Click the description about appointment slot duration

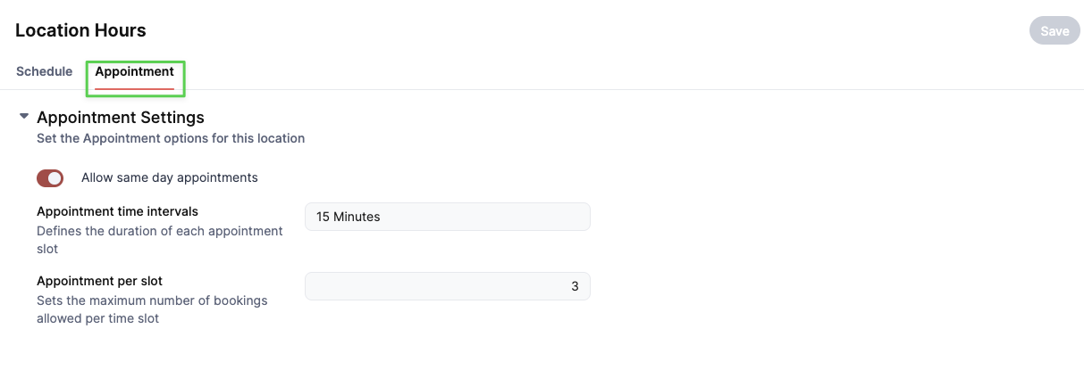tap(160, 240)
